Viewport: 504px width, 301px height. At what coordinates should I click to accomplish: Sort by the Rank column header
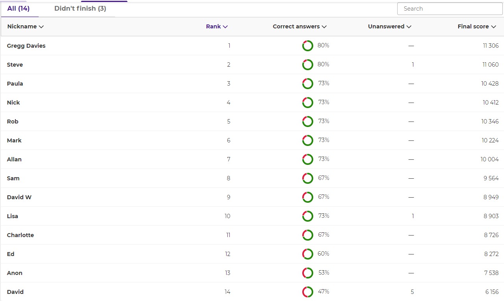click(x=217, y=27)
